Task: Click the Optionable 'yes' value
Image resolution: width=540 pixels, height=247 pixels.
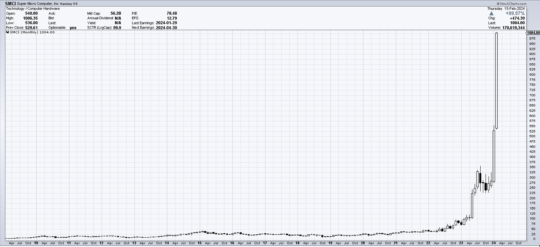Action: pyautogui.click(x=73, y=28)
